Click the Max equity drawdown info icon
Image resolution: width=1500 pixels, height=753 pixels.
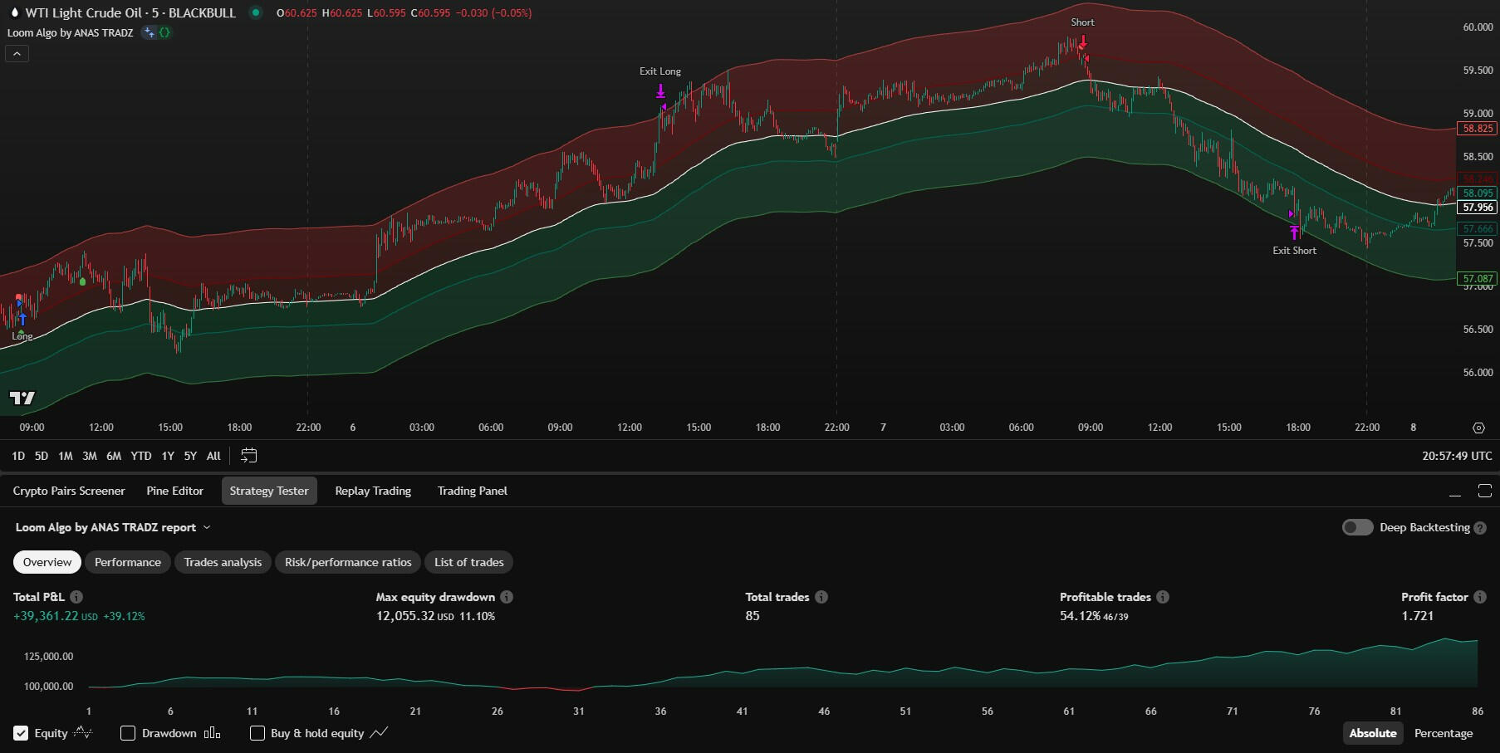[x=507, y=597]
